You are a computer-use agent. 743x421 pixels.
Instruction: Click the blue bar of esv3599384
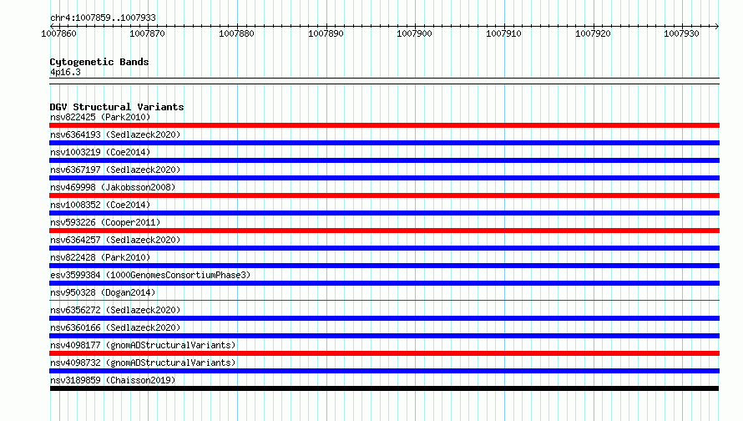(384, 283)
